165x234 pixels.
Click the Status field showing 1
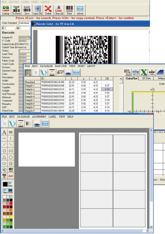click(x=25, y=51)
